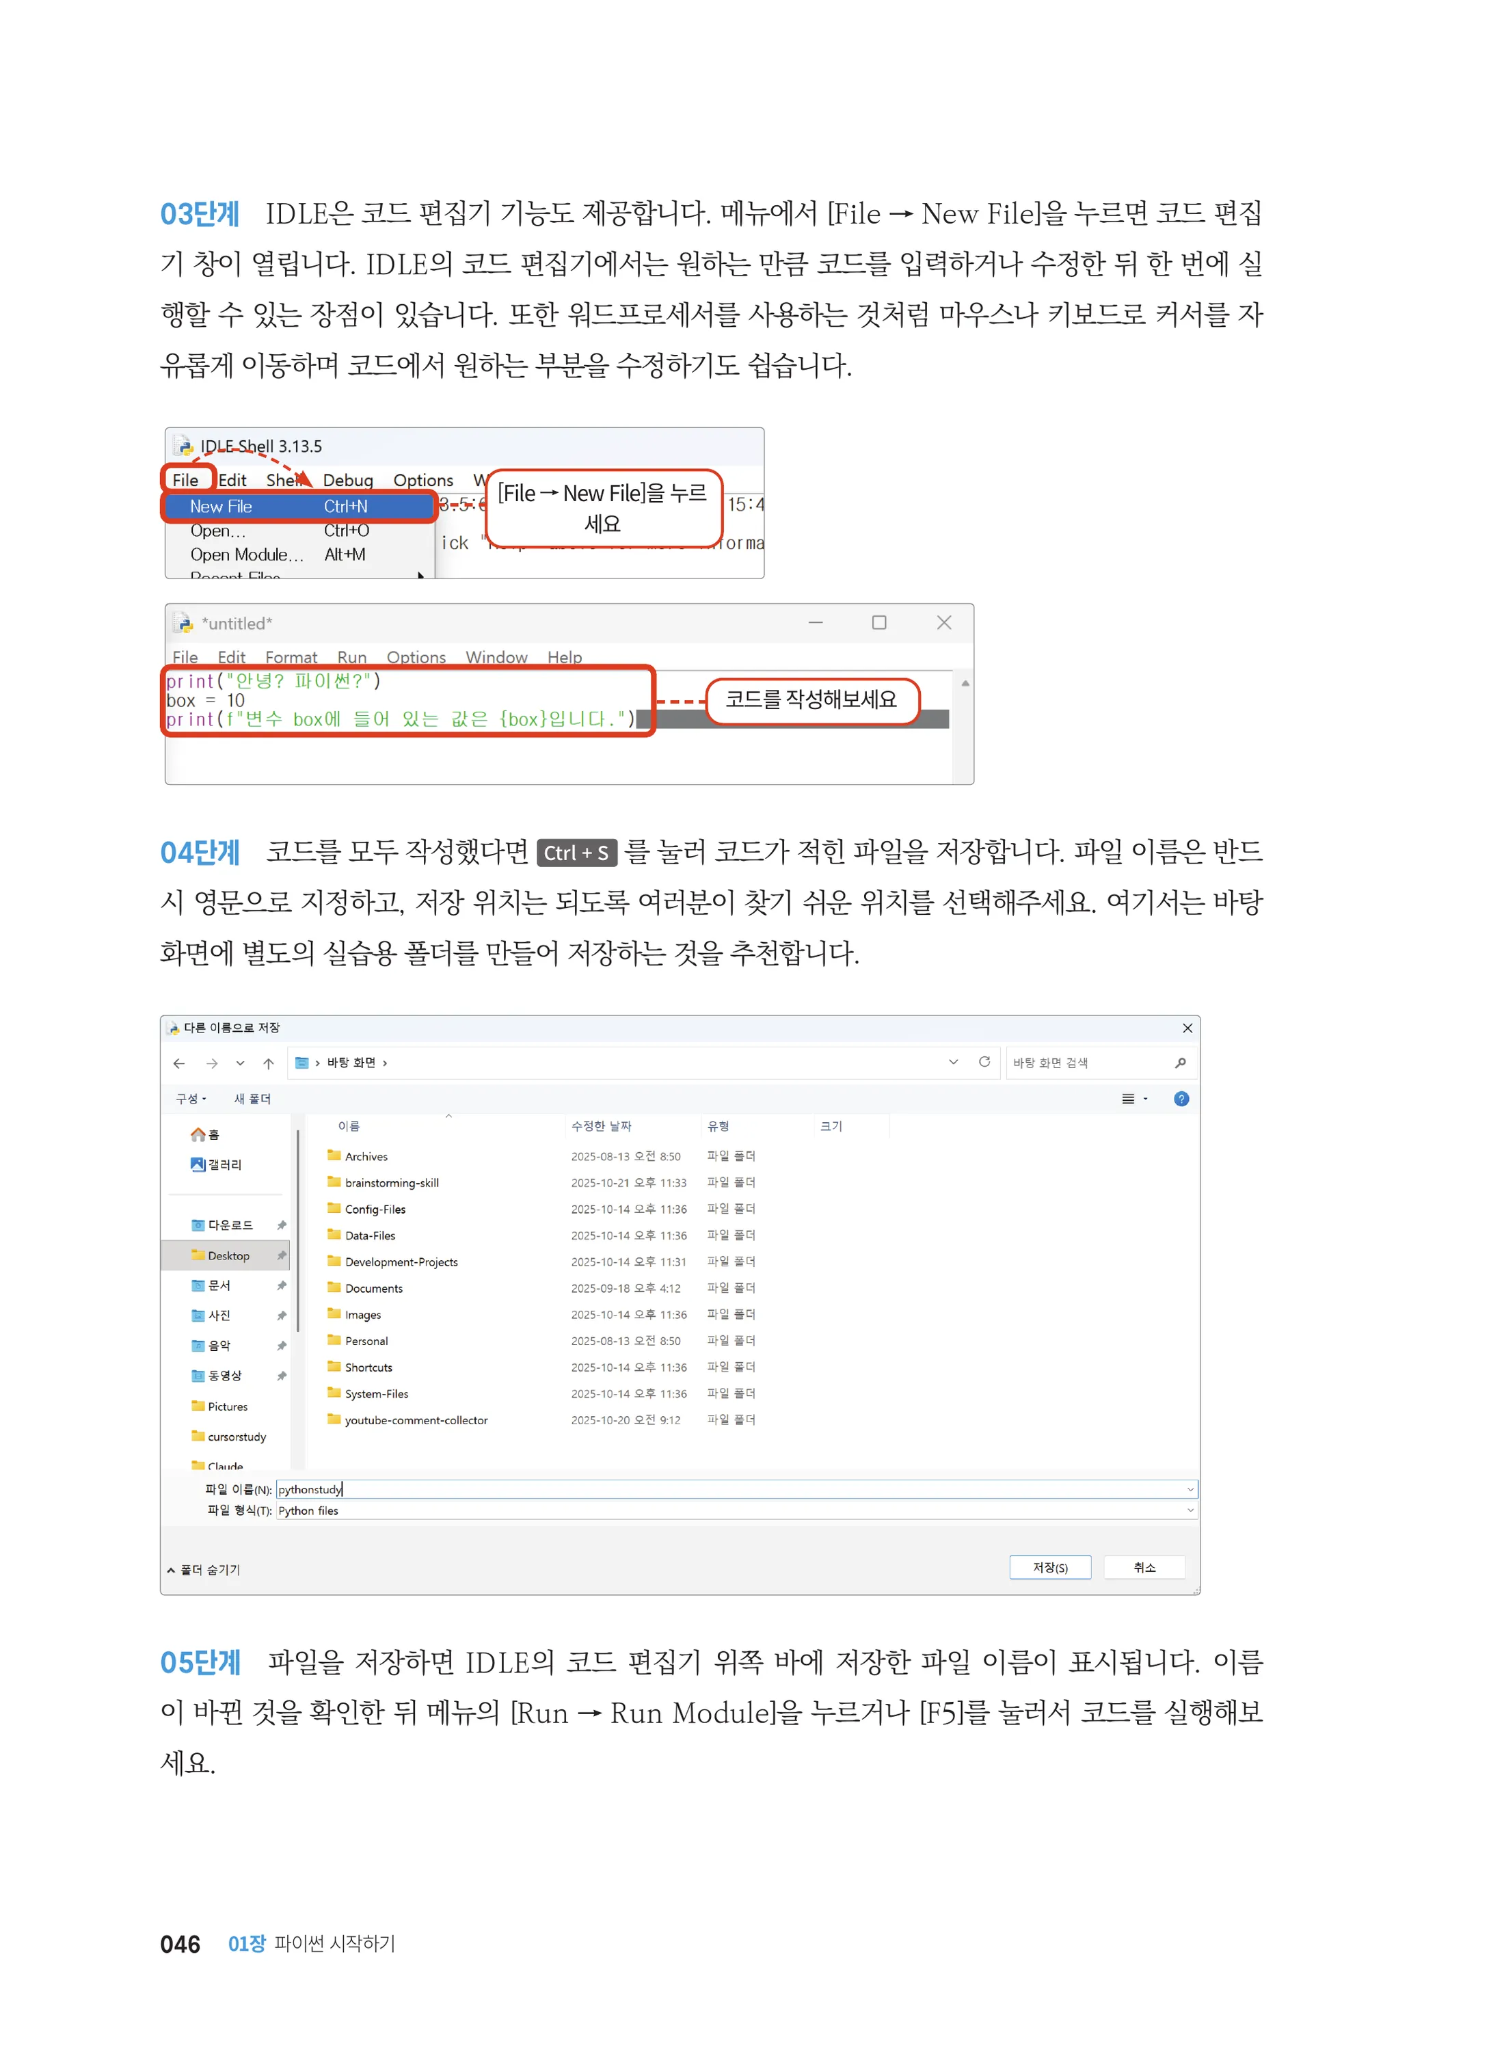Open the Options menu in IDLE Shell

point(423,480)
